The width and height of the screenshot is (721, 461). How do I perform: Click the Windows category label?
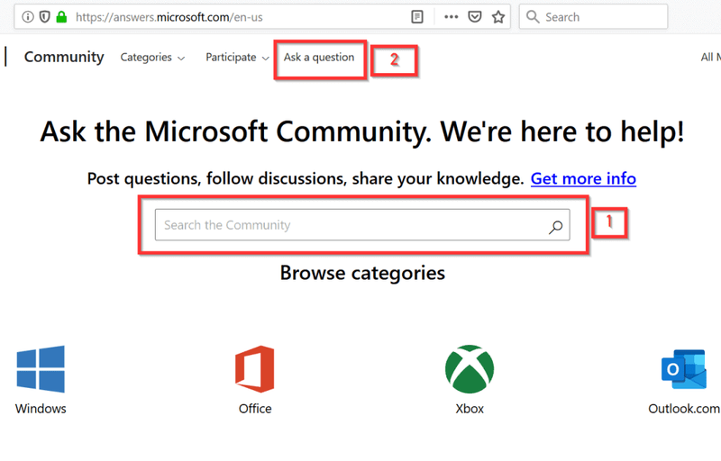(41, 409)
